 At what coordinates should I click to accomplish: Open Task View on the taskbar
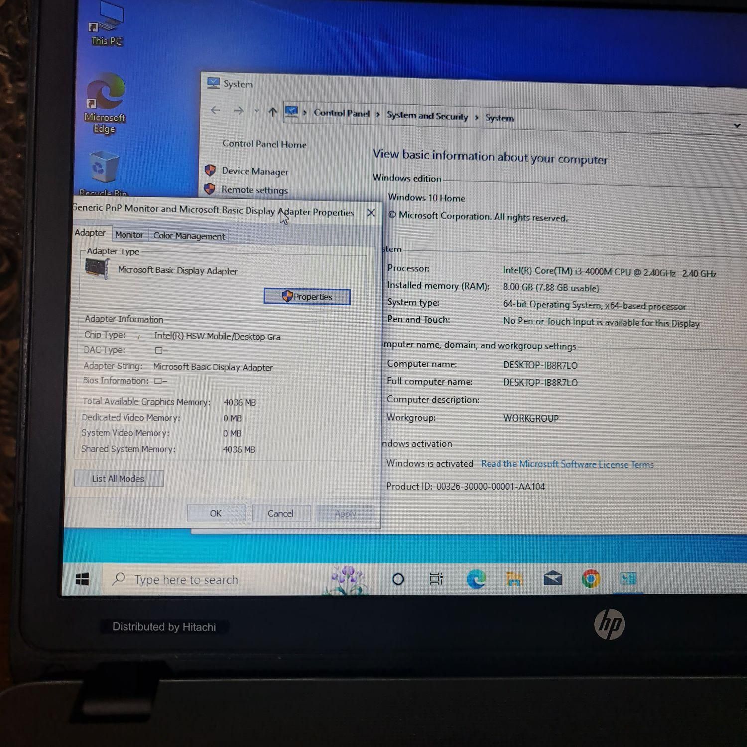point(436,579)
